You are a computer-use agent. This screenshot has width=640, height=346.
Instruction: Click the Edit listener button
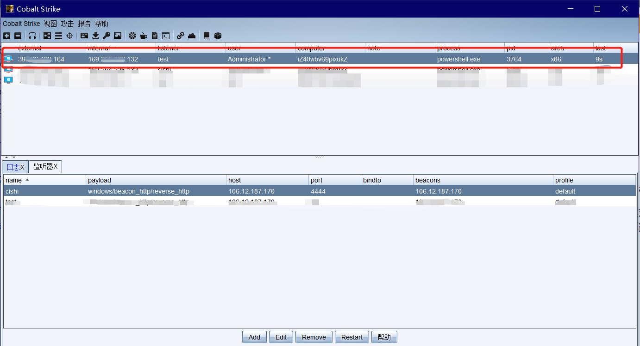281,337
